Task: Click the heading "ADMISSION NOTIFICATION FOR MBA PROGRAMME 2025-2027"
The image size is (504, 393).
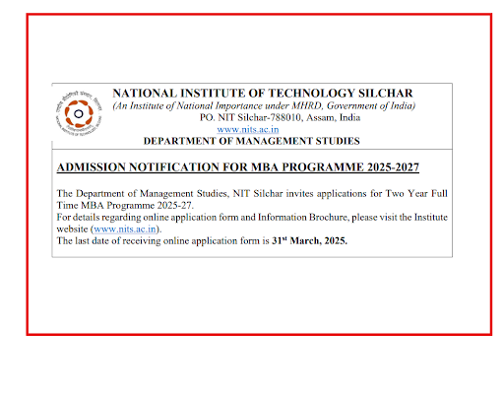Action: [x=238, y=167]
